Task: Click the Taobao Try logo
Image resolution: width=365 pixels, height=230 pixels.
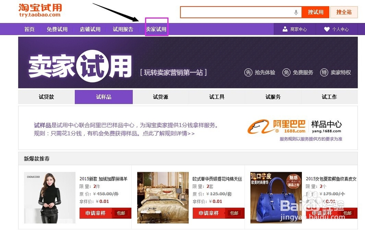Action: [40, 11]
